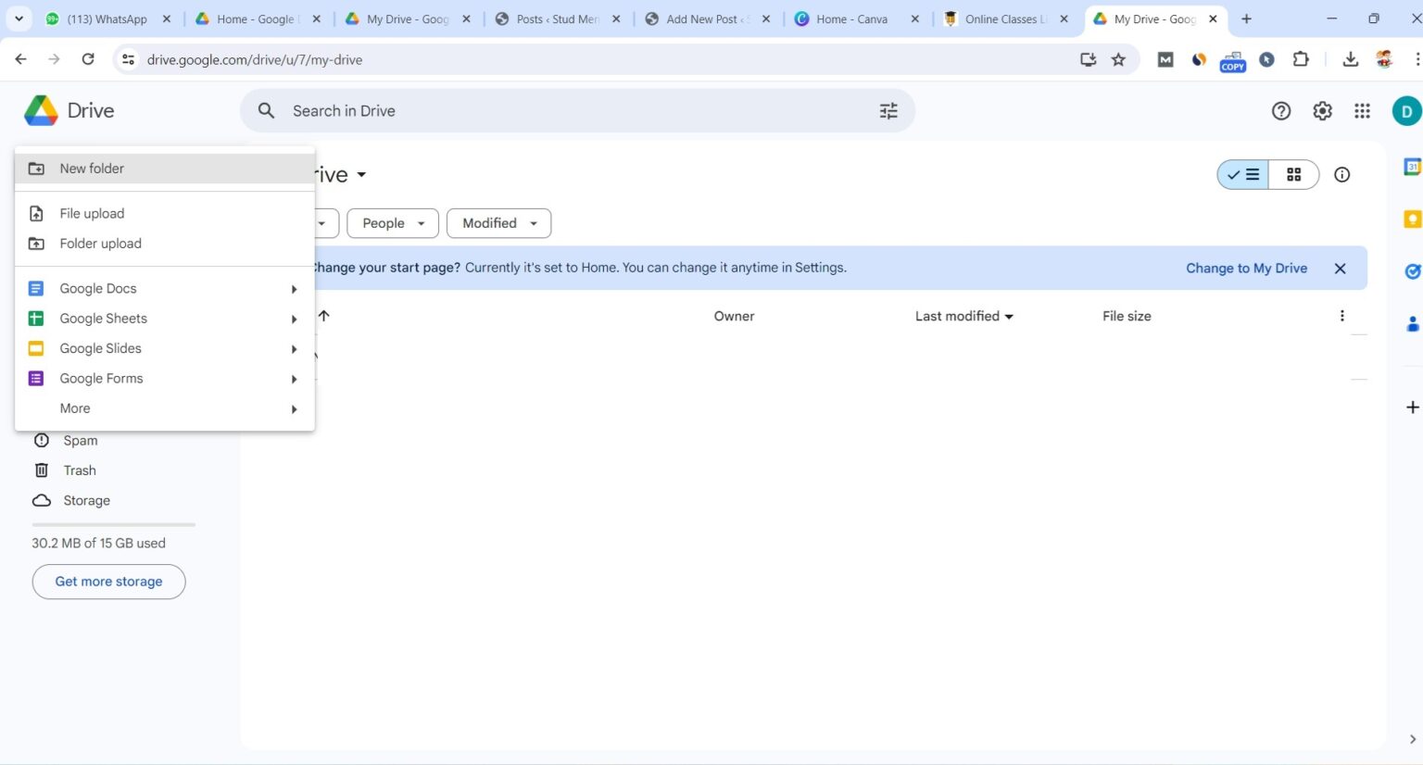Create a new Google Docs document
The height and width of the screenshot is (765, 1423).
97,288
